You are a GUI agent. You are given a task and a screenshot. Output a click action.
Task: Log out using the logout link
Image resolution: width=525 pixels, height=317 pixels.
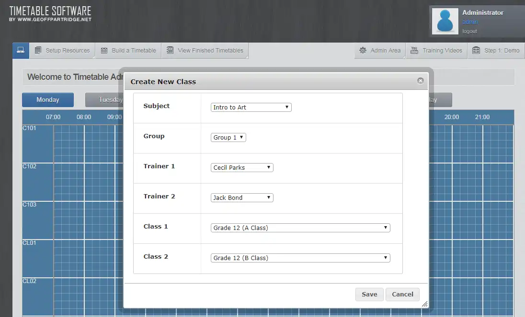[x=469, y=31]
